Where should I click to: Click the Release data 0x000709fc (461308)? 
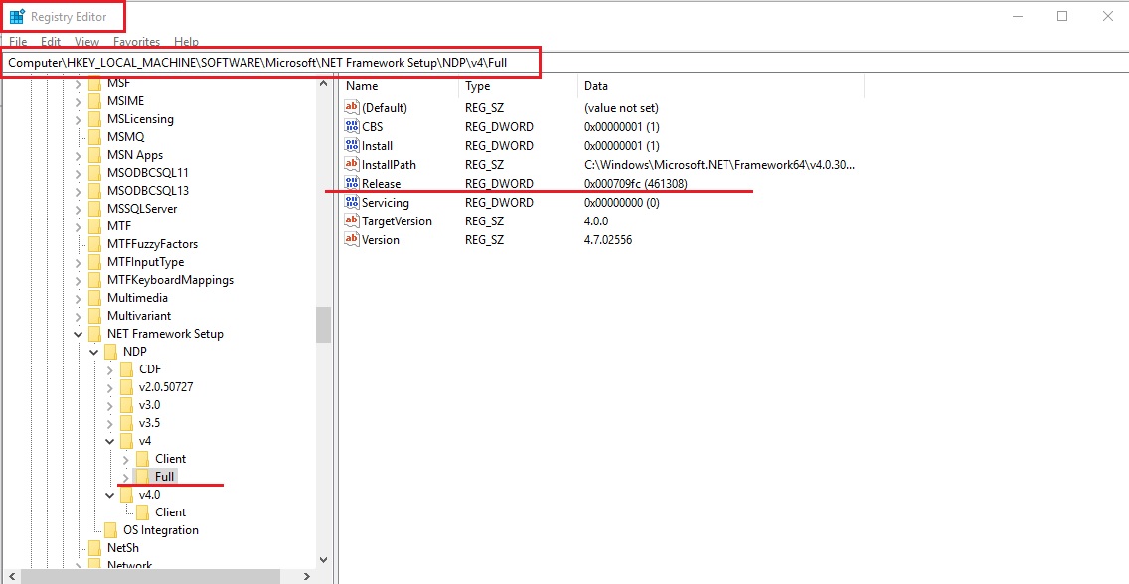tap(636, 184)
